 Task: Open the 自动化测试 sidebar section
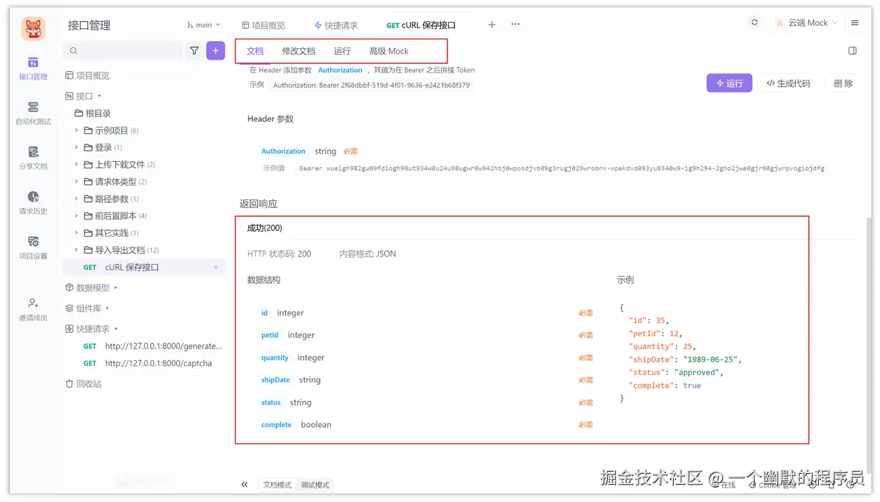click(x=33, y=113)
